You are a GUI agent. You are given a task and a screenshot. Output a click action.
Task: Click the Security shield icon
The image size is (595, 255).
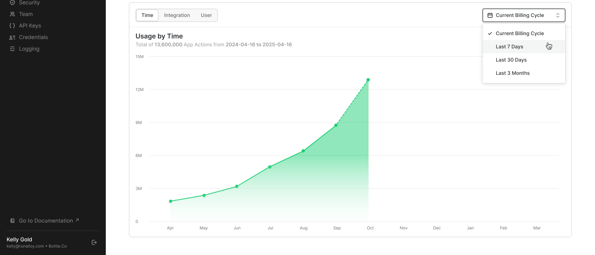pyautogui.click(x=12, y=2)
